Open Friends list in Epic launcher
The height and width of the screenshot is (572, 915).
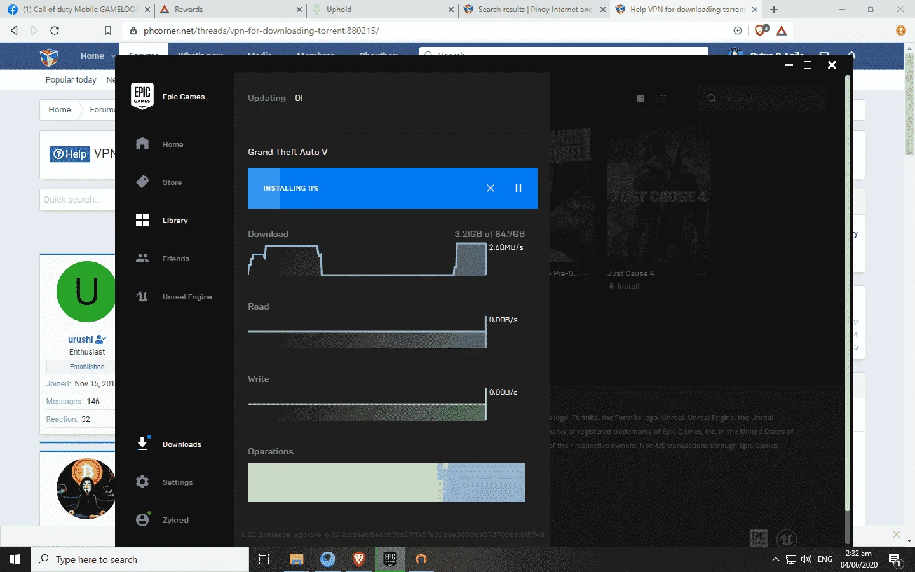tap(162, 259)
